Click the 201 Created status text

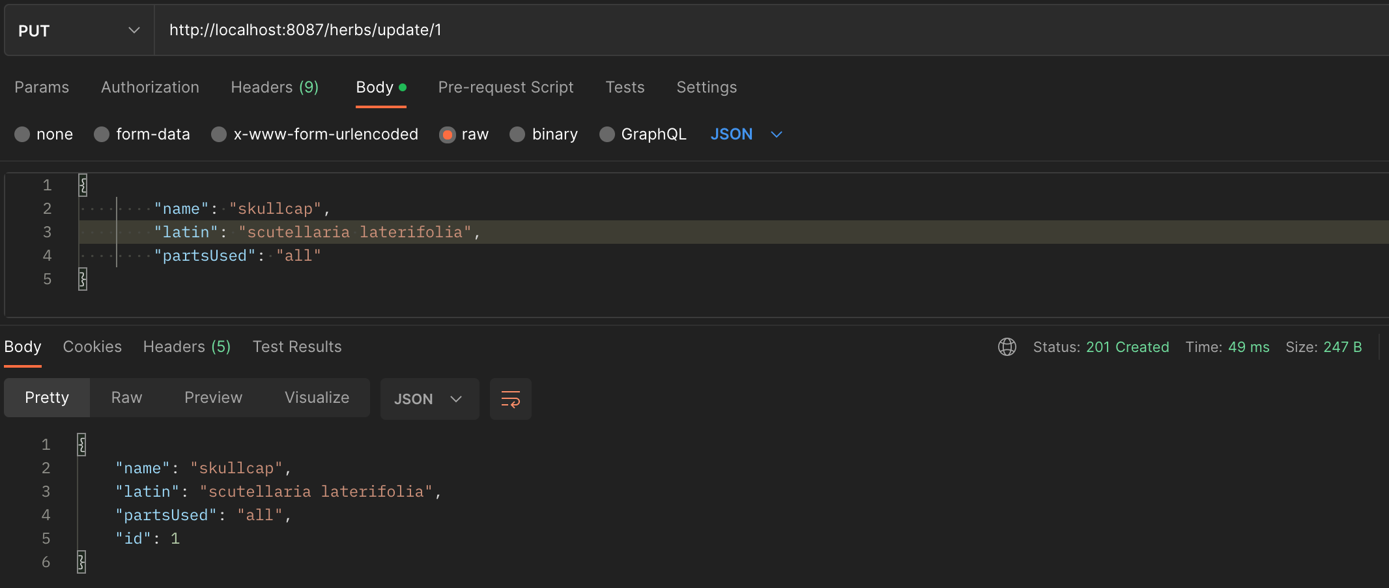tap(1128, 347)
